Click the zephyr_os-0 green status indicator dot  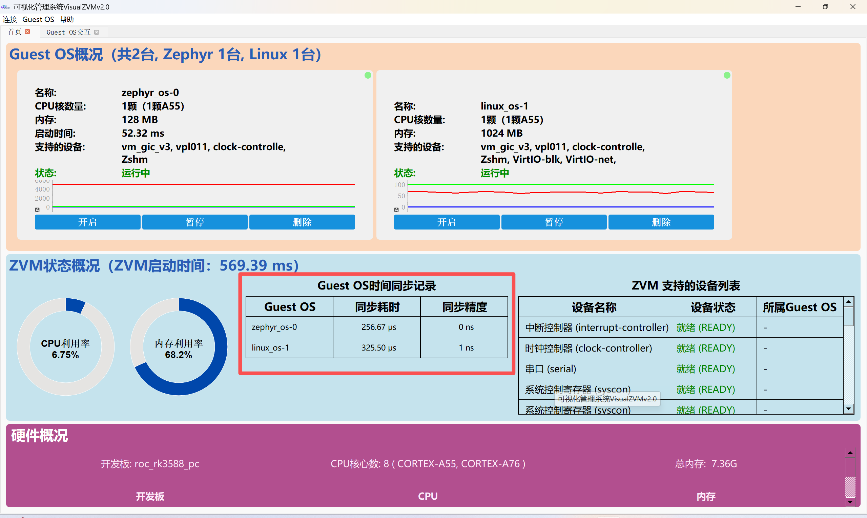coord(368,75)
